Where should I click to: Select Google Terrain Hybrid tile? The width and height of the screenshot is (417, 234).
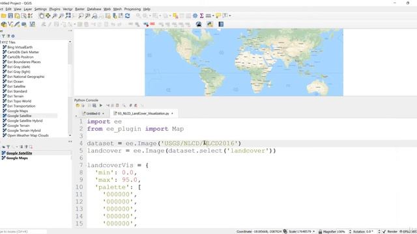[24, 131]
